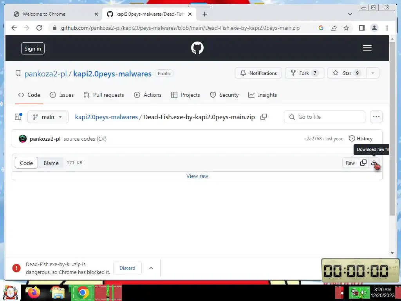The image size is (401, 301).
Task: Expand download options chevron in download bar
Action: point(151,268)
